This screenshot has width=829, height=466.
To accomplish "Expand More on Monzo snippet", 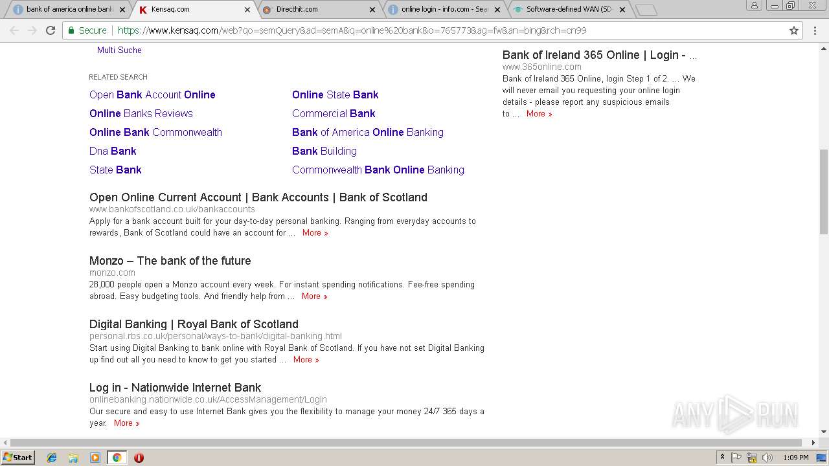I will coord(315,296).
